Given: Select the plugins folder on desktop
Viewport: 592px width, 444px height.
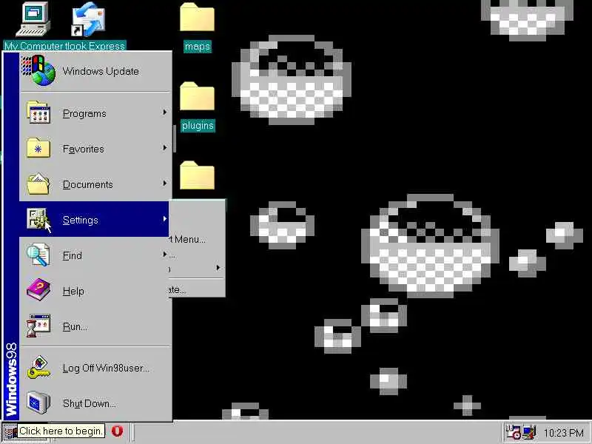Looking at the screenshot, I should click(x=198, y=107).
